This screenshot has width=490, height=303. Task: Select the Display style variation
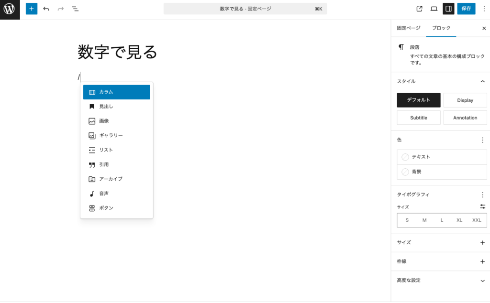(x=465, y=100)
